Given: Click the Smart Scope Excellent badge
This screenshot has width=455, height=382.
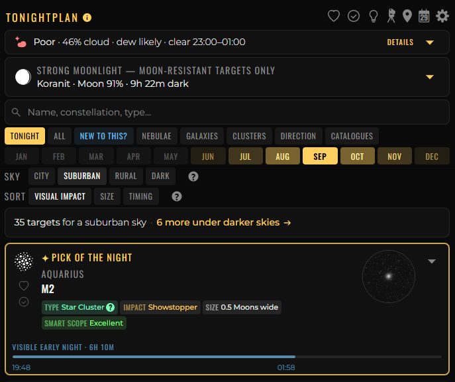Looking at the screenshot, I should (x=84, y=324).
